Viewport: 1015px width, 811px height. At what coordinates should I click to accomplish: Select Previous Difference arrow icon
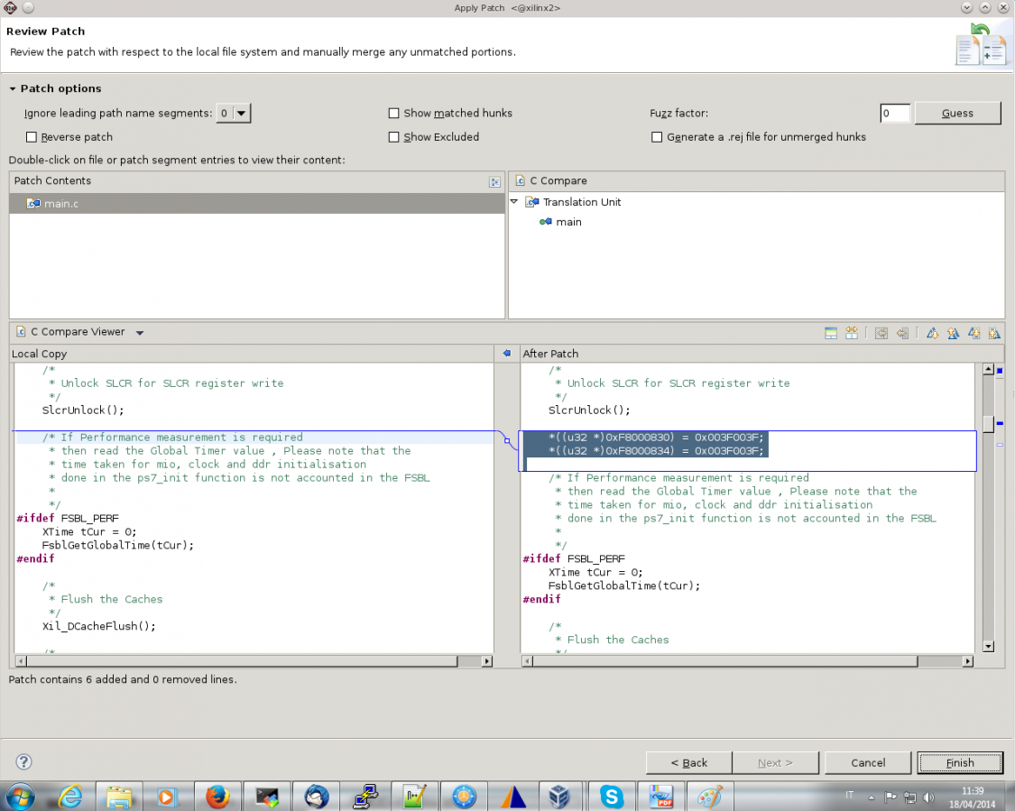(x=953, y=333)
